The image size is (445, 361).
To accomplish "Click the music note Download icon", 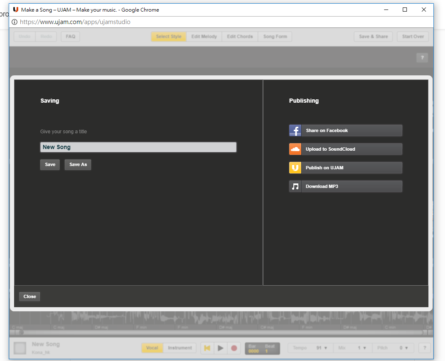I will pyautogui.click(x=295, y=187).
